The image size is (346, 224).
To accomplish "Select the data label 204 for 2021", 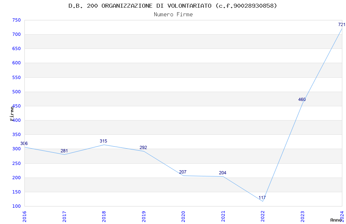I will 223,173.
